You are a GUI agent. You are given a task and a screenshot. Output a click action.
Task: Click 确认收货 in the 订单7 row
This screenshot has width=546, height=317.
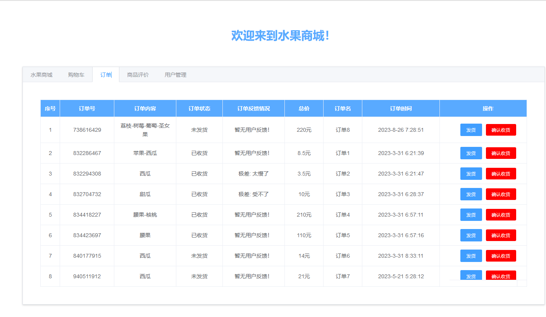[501, 275]
